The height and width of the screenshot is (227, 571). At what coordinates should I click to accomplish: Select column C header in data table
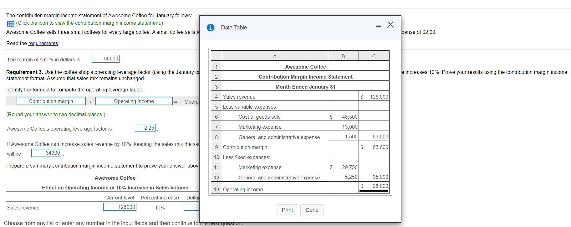374,56
